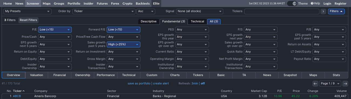Open the Page 1 / 9 selector
This screenshot has height=99, width=351.
(330, 84)
